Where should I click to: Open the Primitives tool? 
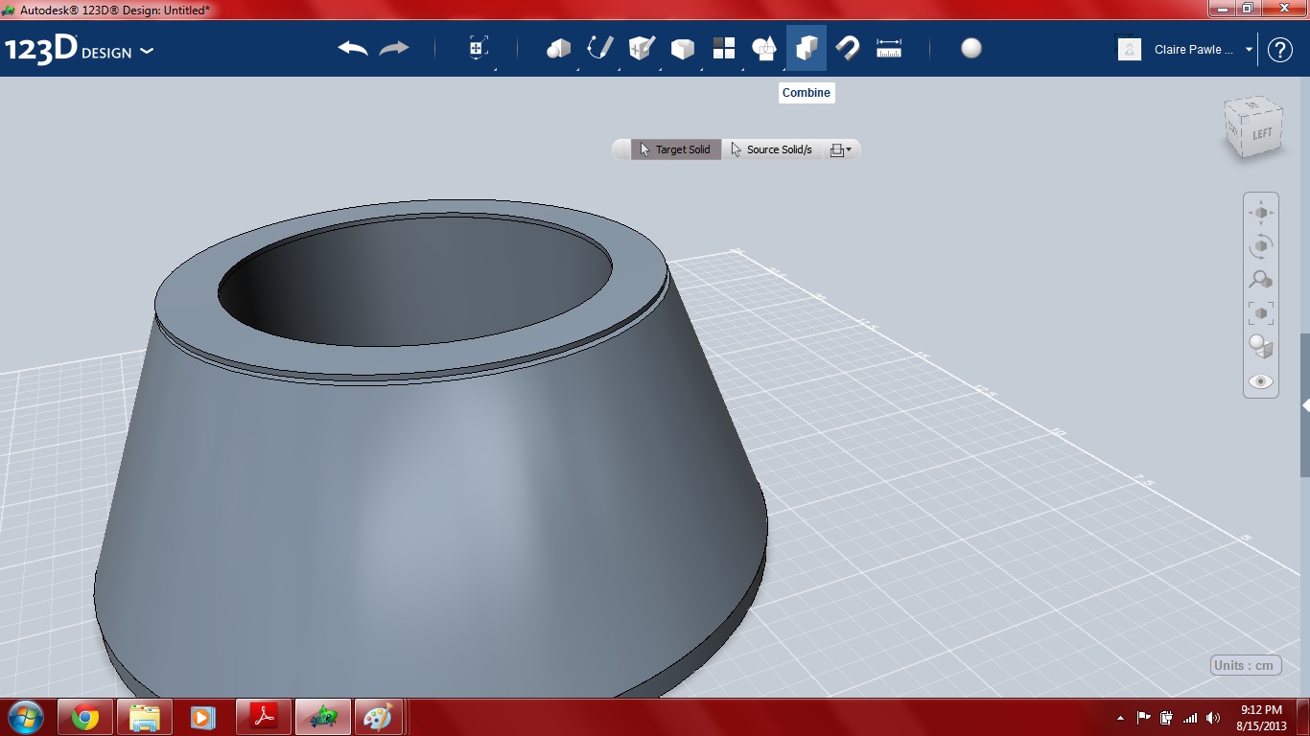point(558,48)
